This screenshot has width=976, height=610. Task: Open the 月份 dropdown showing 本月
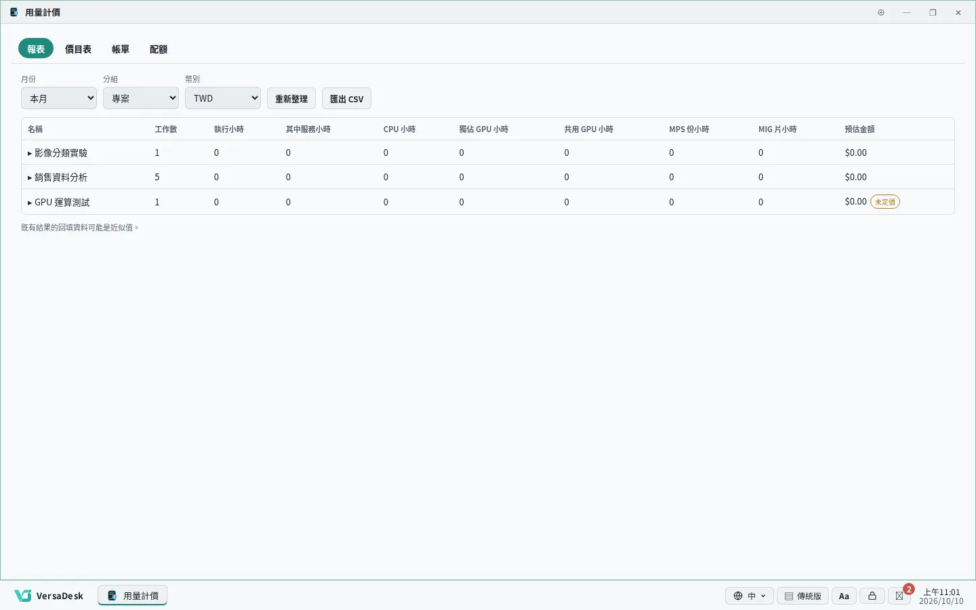(59, 98)
